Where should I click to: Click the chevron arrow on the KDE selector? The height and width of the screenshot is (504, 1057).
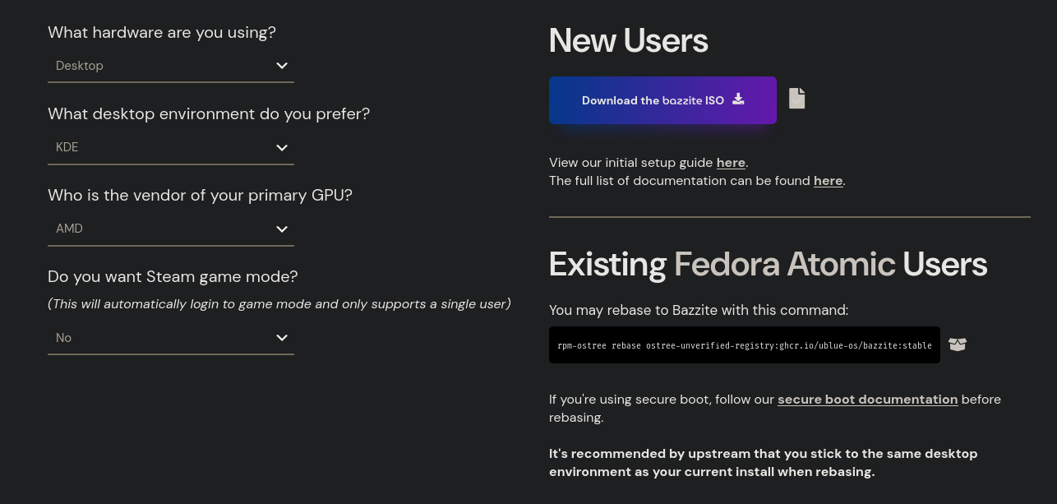(x=282, y=147)
